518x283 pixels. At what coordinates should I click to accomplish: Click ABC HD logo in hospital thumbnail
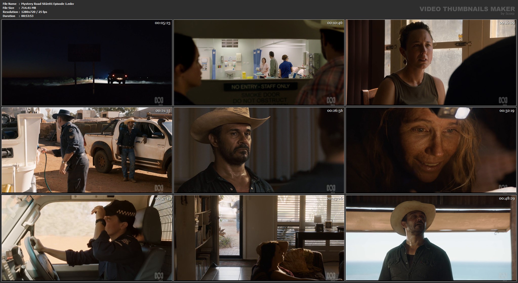point(331,101)
